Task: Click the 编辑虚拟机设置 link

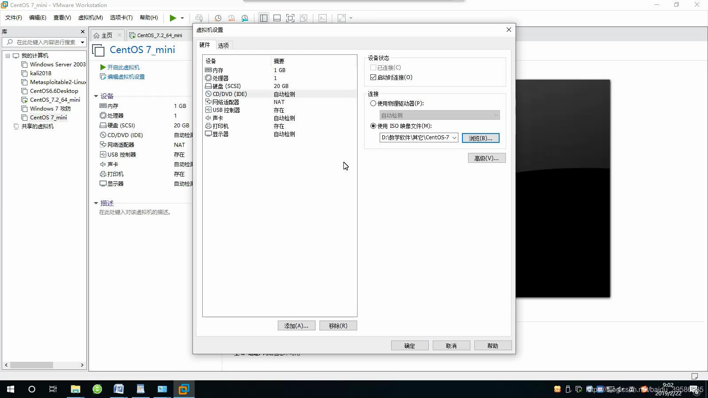Action: (123, 77)
